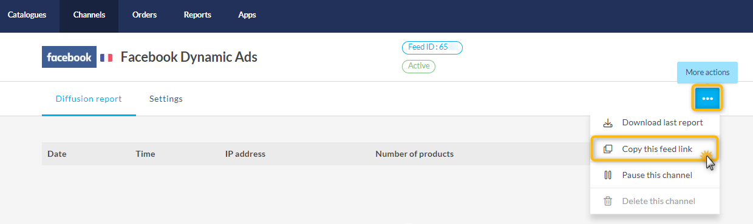Open the Apps navigation item
Screen dimensions: 753x224
(x=247, y=15)
